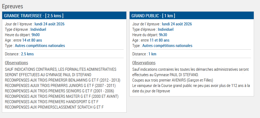Click the 9h00 departure time
Image resolution: width=260 pixels, height=118 pixels.
[x=36, y=35]
